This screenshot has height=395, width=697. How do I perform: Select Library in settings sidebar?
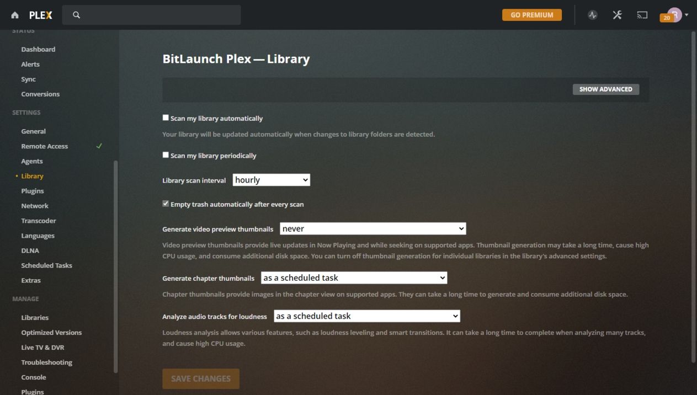click(x=32, y=176)
